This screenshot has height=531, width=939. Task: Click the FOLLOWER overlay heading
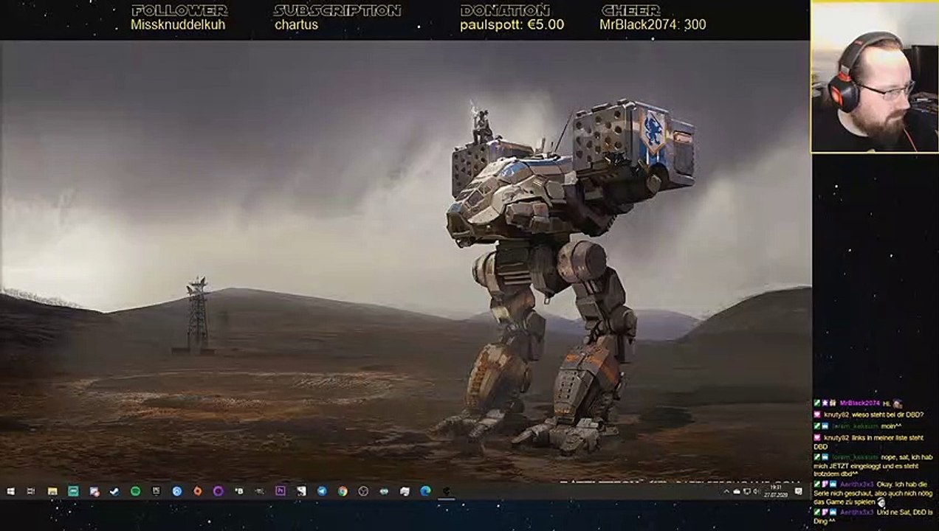[179, 10]
